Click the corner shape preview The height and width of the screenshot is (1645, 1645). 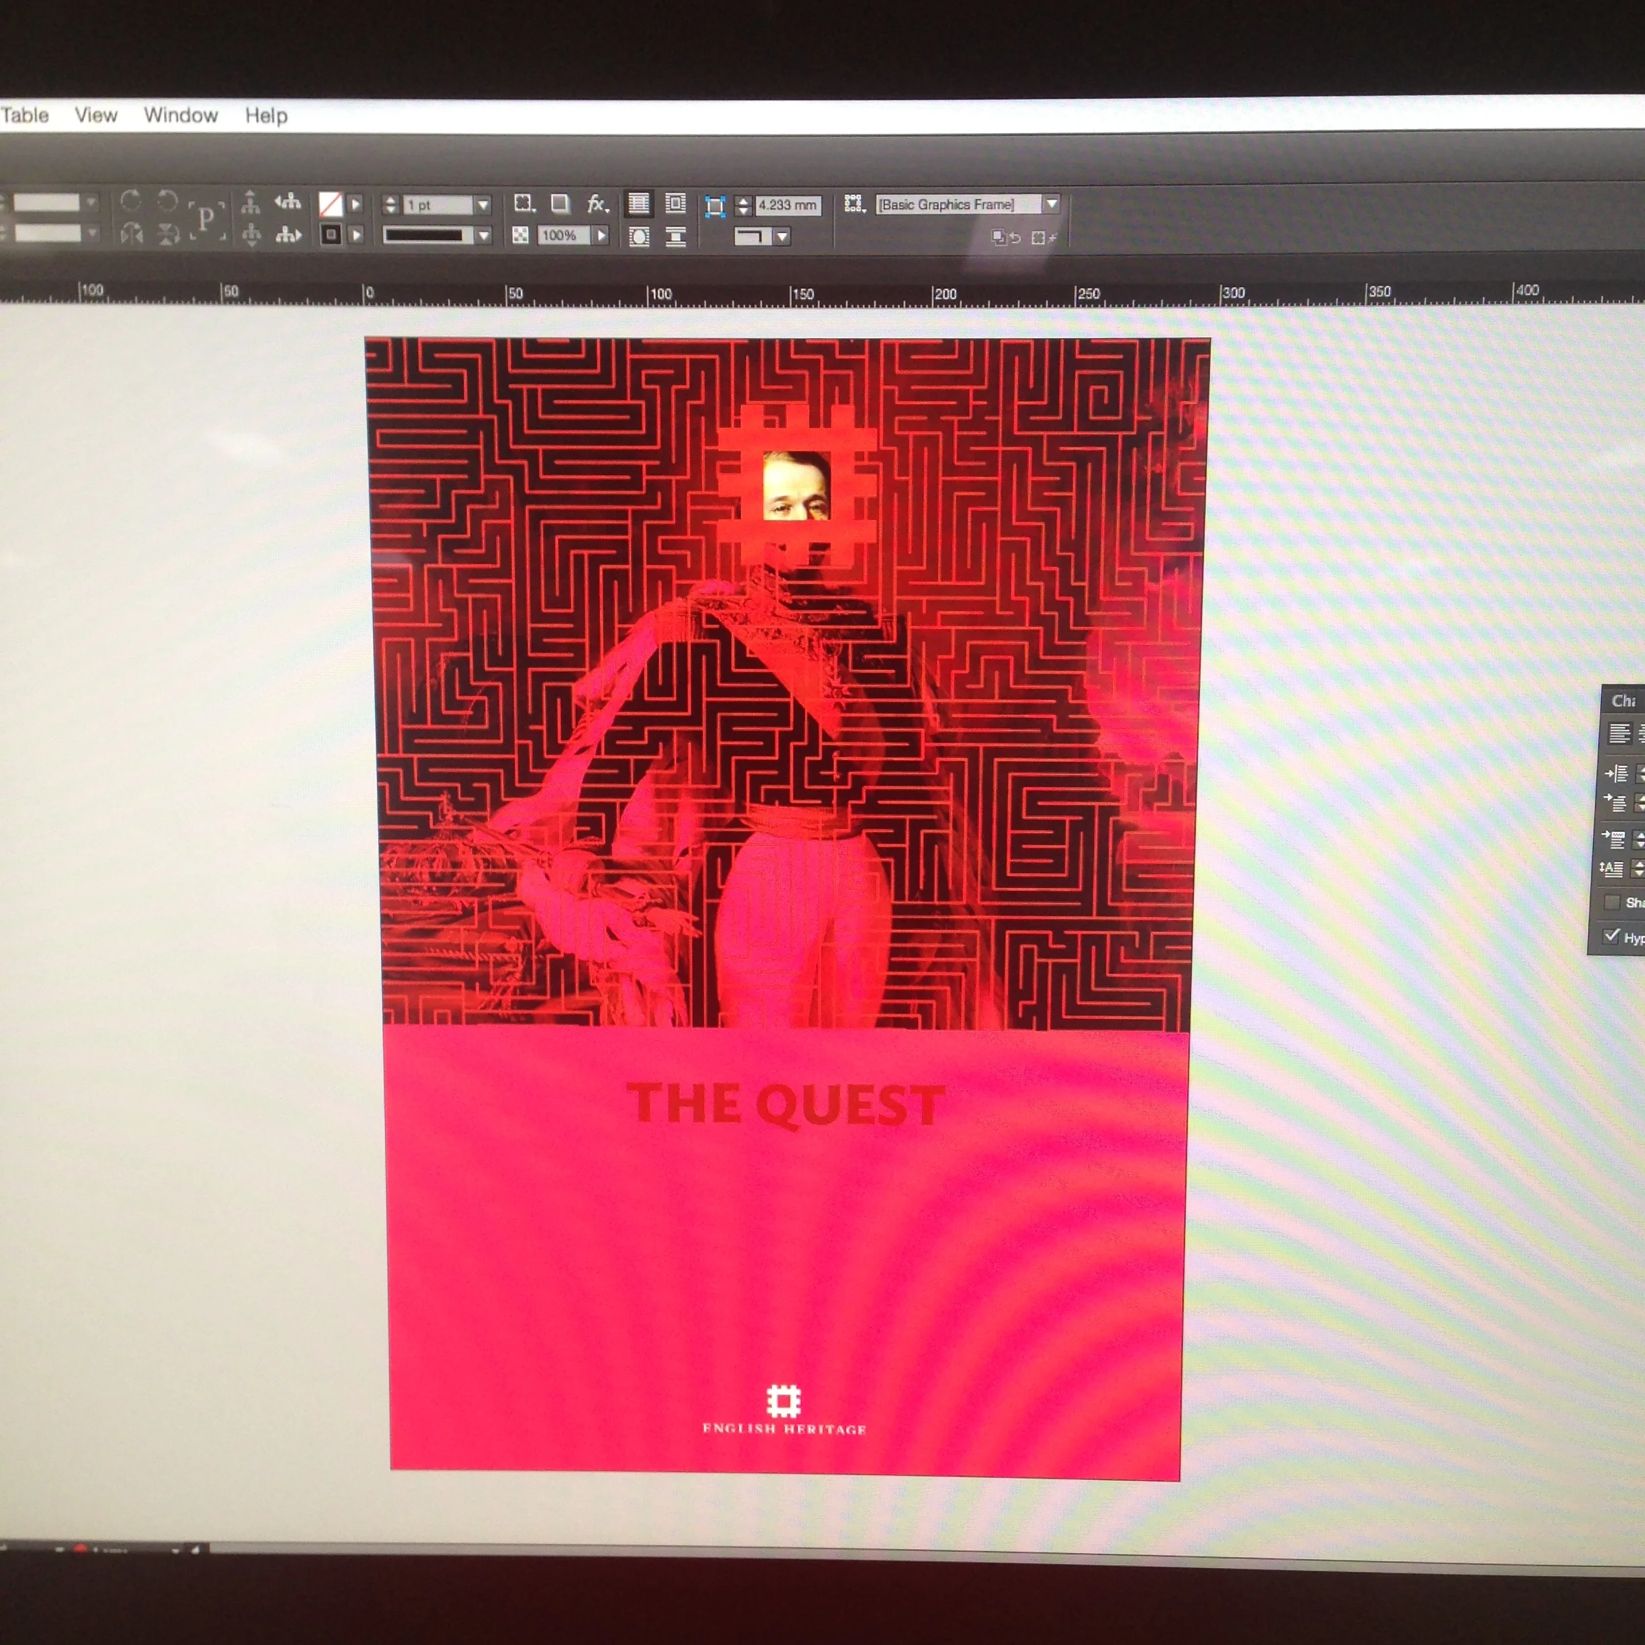pyautogui.click(x=752, y=237)
